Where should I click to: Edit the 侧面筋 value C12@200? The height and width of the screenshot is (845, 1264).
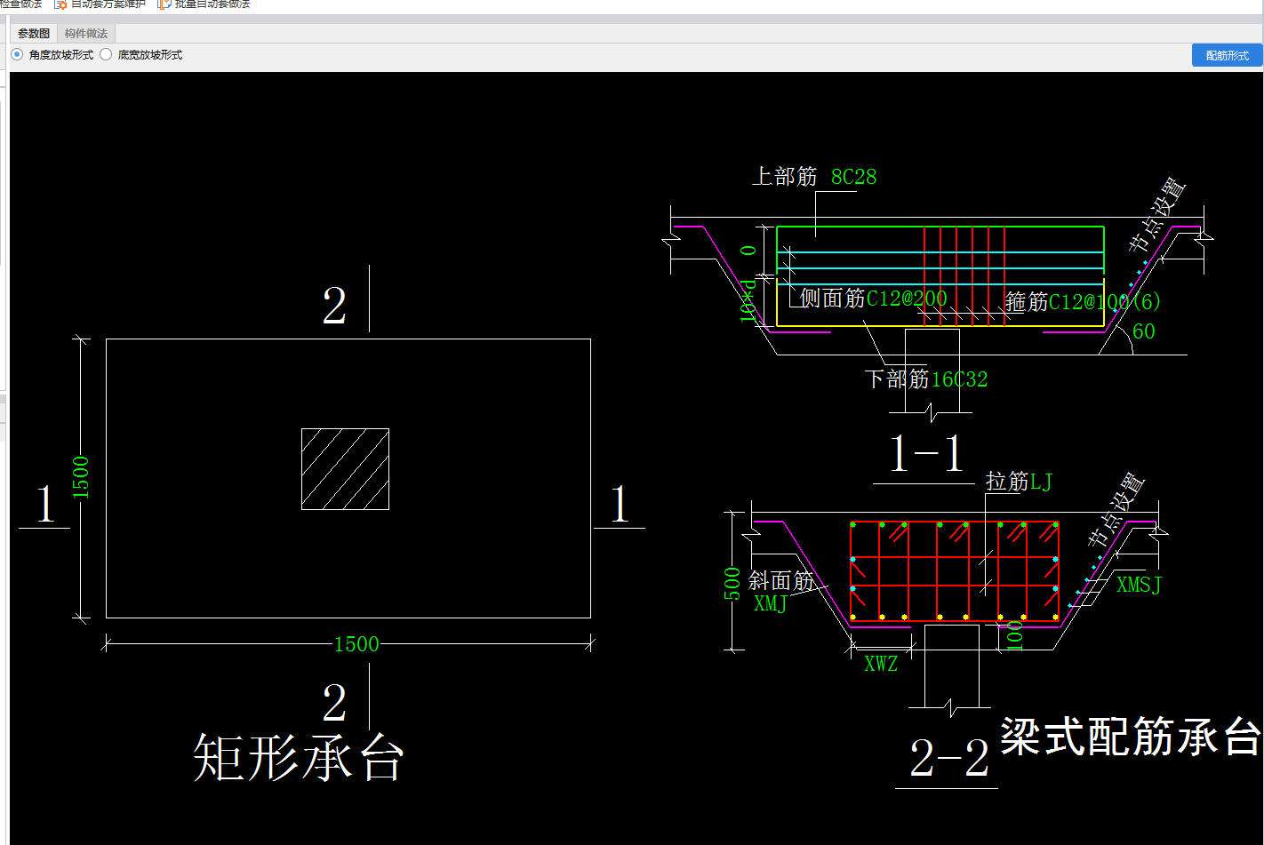[x=907, y=299]
